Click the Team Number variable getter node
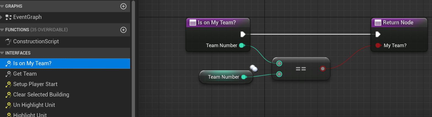This screenshot has width=432, height=117. click(x=226, y=77)
